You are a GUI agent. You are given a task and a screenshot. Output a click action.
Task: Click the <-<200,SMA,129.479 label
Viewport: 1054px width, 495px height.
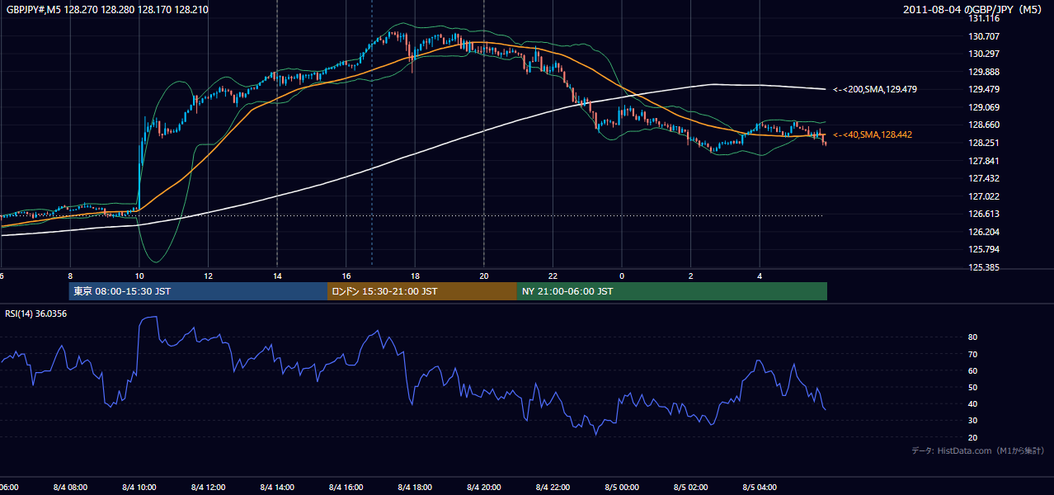875,89
